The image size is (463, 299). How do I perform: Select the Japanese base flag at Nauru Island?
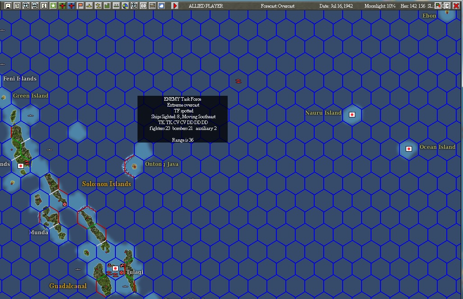tap(352, 115)
